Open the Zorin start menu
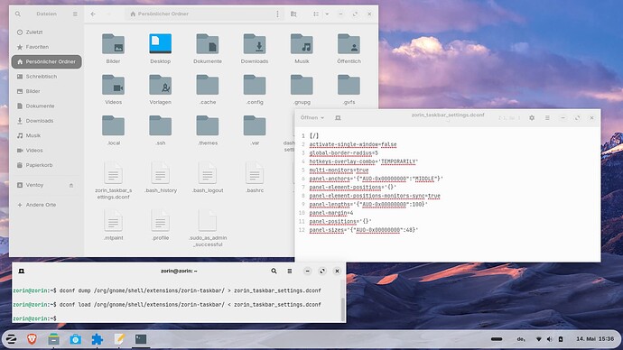The width and height of the screenshot is (623, 350). (11, 339)
